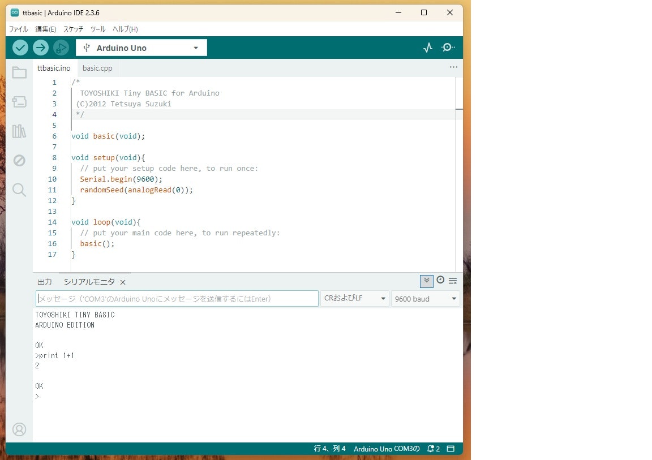Screen dimensions: 652x460
Task: Open the Arduino Uno board selector dropdown
Action: tap(141, 48)
